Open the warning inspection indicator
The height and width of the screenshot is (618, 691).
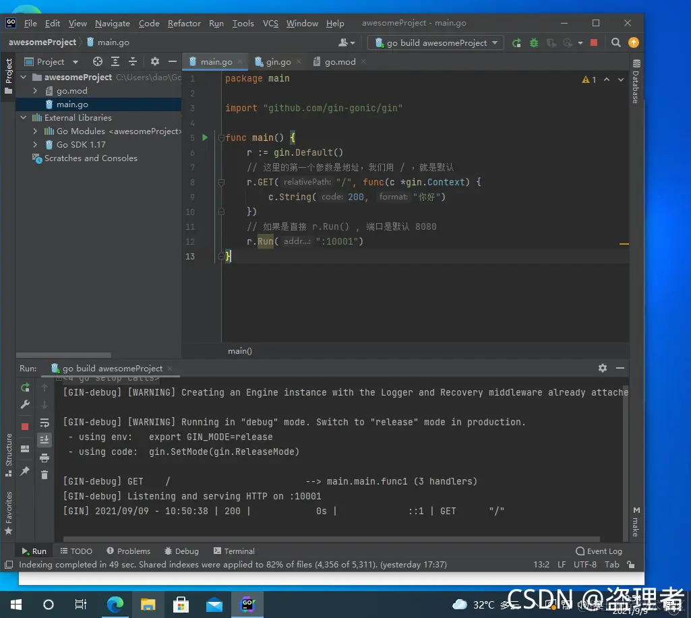(589, 80)
